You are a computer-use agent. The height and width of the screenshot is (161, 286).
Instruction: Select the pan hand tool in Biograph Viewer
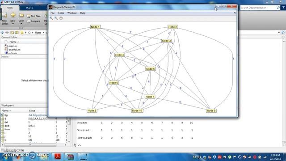click(x=61, y=18)
